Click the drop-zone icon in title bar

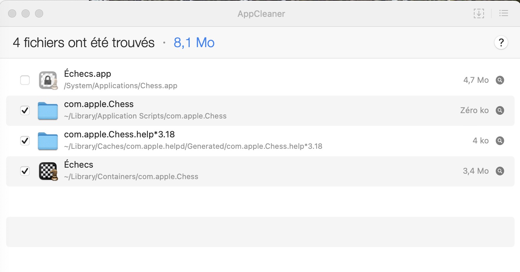[479, 13]
